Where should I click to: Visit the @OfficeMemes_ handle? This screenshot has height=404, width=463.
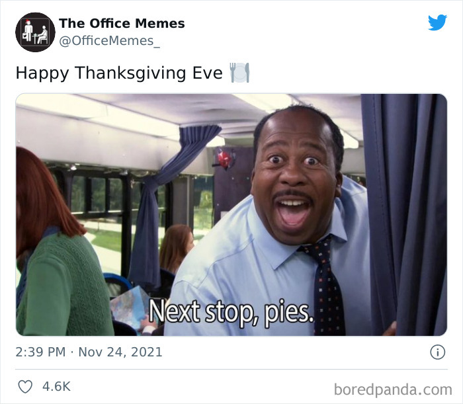(x=109, y=41)
